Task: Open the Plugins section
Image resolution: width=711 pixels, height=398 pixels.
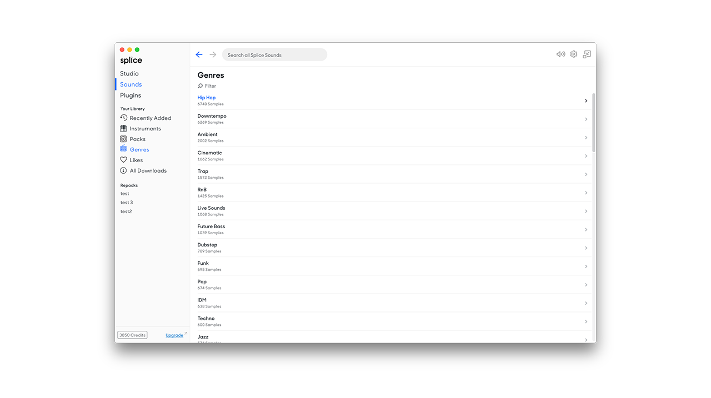Action: 131,95
